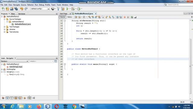
Task: Click the globe browser icon in the toolbar
Action: click(x=53, y=9)
